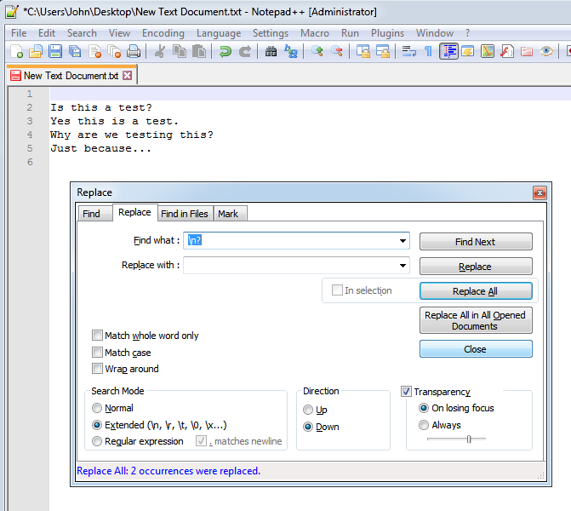Toggle monitoring with the eye icon

click(x=546, y=51)
